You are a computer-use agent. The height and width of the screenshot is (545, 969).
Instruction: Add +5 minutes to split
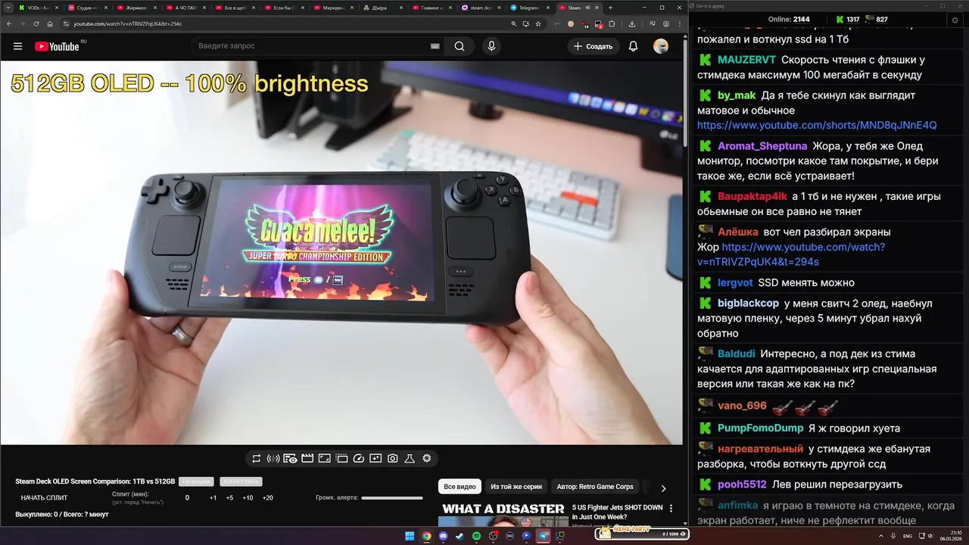point(229,498)
